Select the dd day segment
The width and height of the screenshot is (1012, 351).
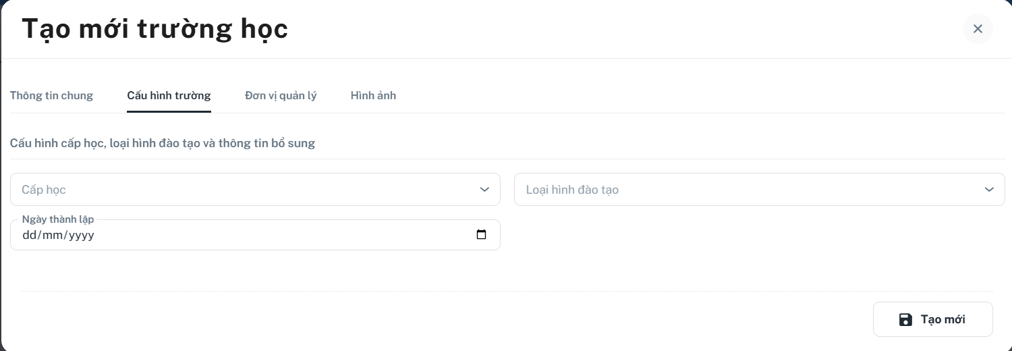(29, 236)
